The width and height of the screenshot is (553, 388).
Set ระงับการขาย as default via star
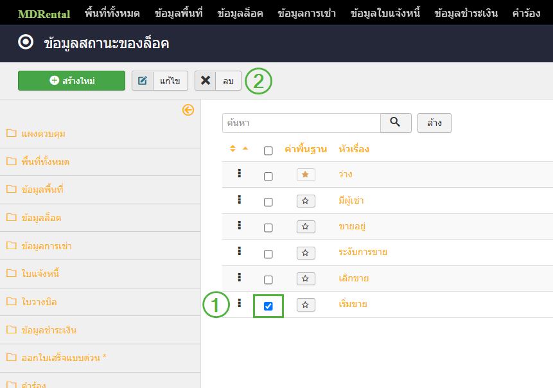306,253
